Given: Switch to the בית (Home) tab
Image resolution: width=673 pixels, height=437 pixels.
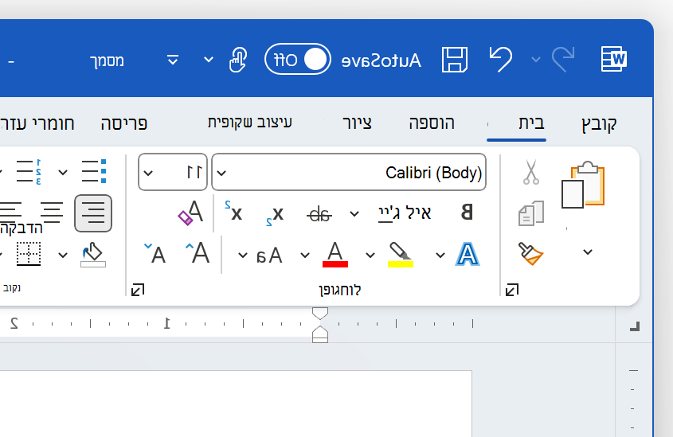Looking at the screenshot, I should (x=531, y=123).
